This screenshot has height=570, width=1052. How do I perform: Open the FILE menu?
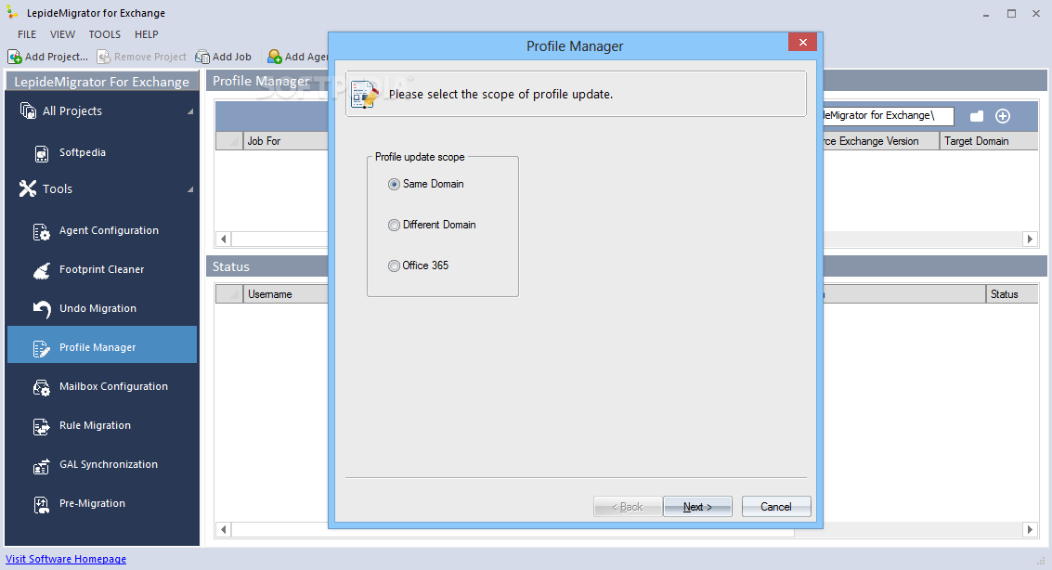[27, 34]
